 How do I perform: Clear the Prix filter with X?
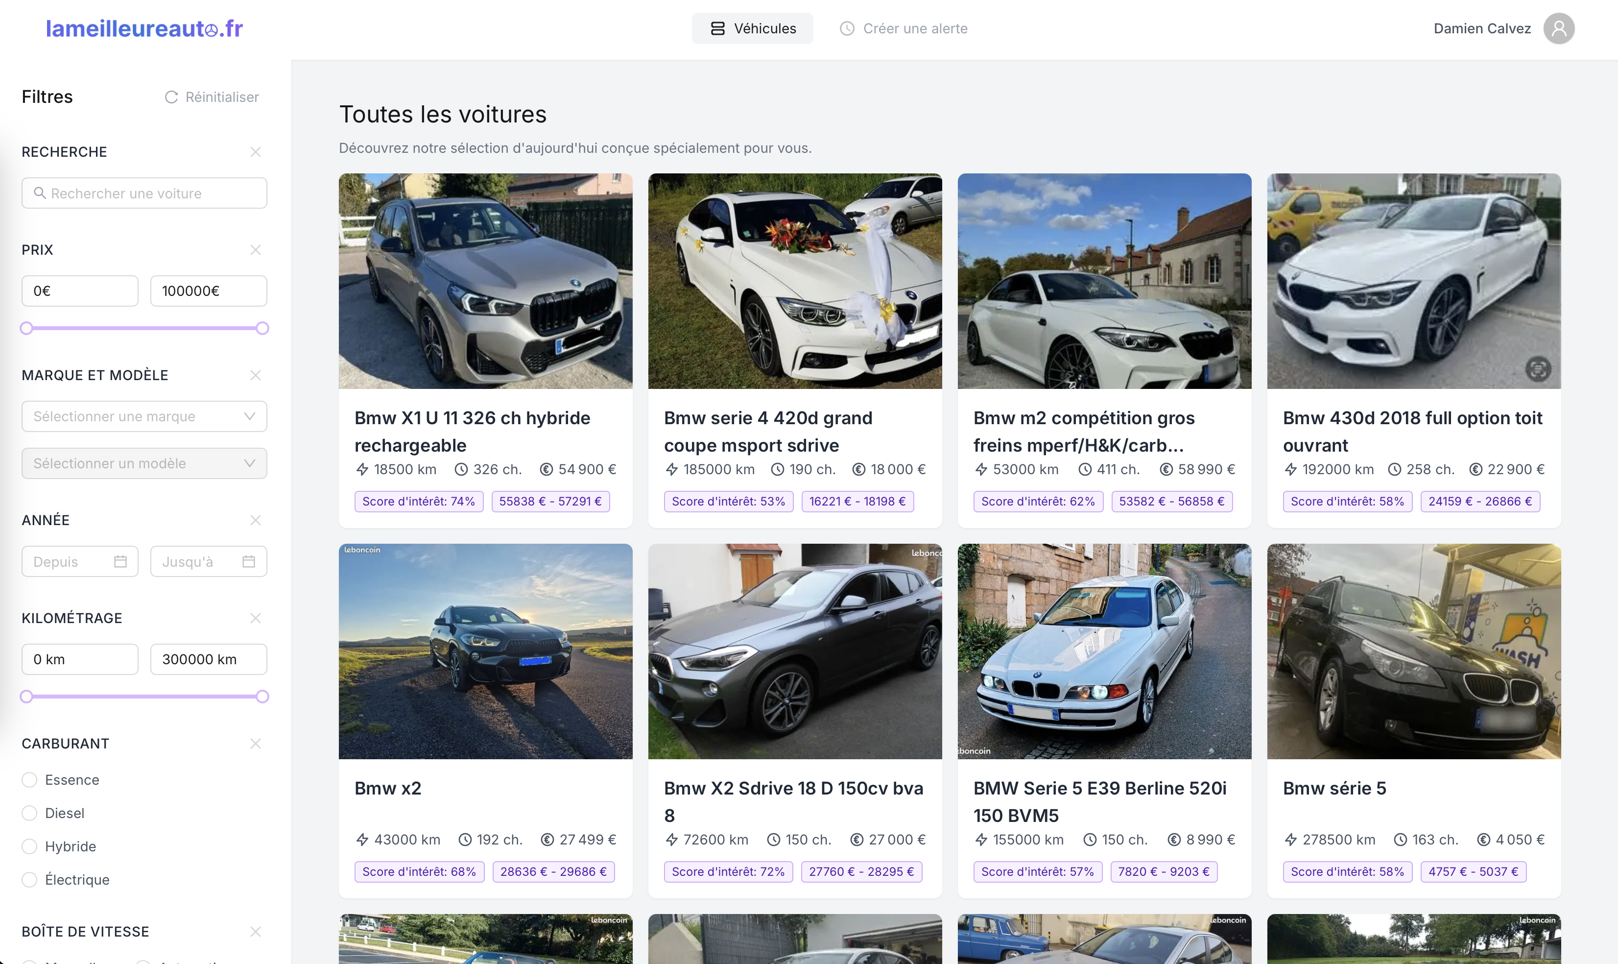pos(255,250)
